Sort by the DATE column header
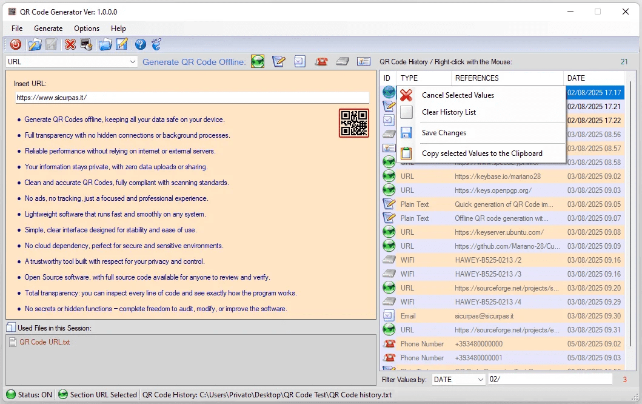The image size is (642, 404). tap(594, 78)
